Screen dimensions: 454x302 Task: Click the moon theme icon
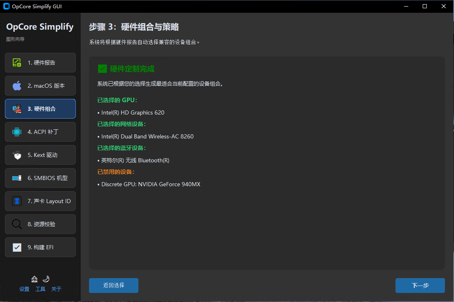point(46,279)
